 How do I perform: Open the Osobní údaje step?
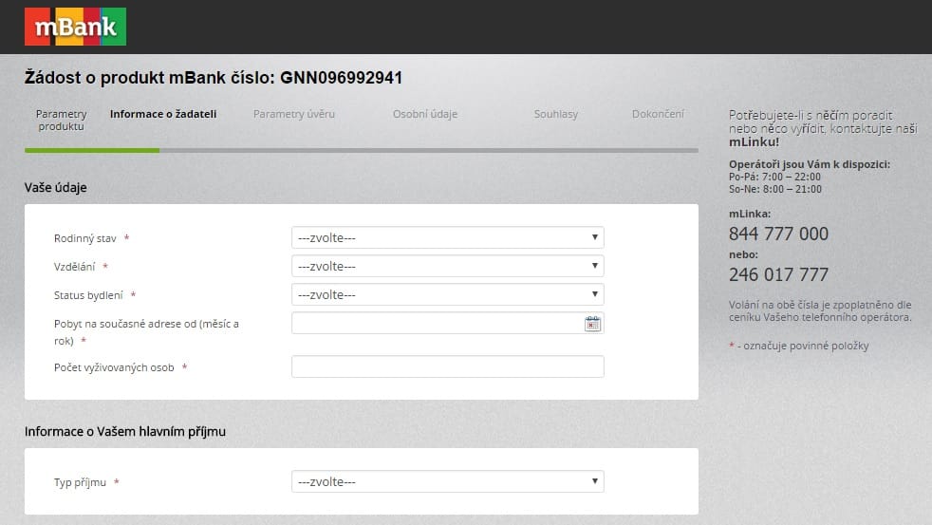click(x=425, y=114)
